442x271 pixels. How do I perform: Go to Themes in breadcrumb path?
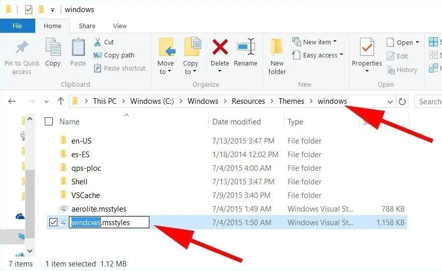coord(291,101)
